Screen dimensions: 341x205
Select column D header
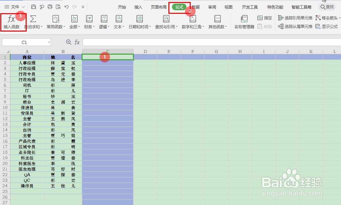pyautogui.click(x=145, y=52)
